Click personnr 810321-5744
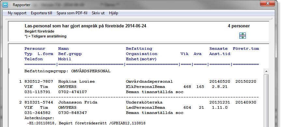 pyautogui.click(x=38, y=102)
